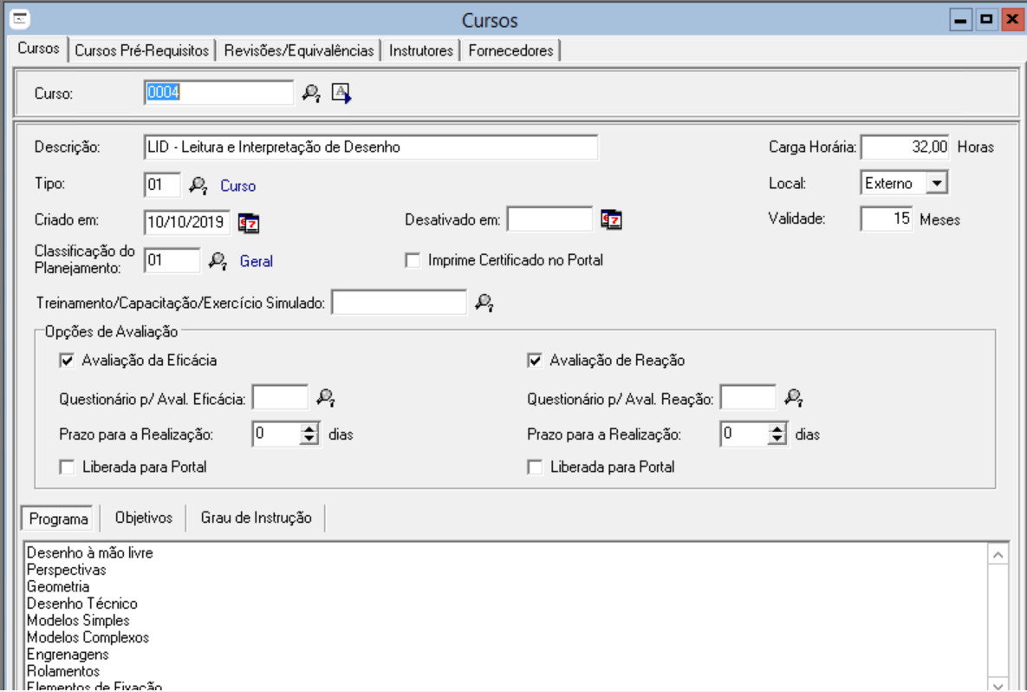Image resolution: width=1027 pixels, height=692 pixels.
Task: Click the search icon next to Curso field
Action: [x=311, y=94]
